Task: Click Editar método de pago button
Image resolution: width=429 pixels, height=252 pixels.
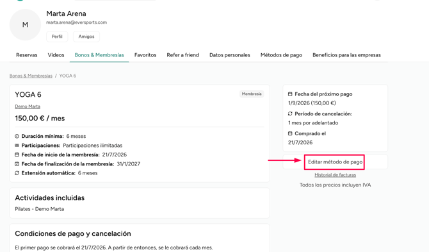Action: pos(335,162)
